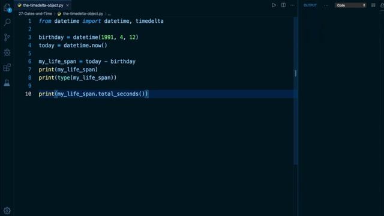384x216 pixels.
Task: Run the Python file with play icon
Action: 274,5
